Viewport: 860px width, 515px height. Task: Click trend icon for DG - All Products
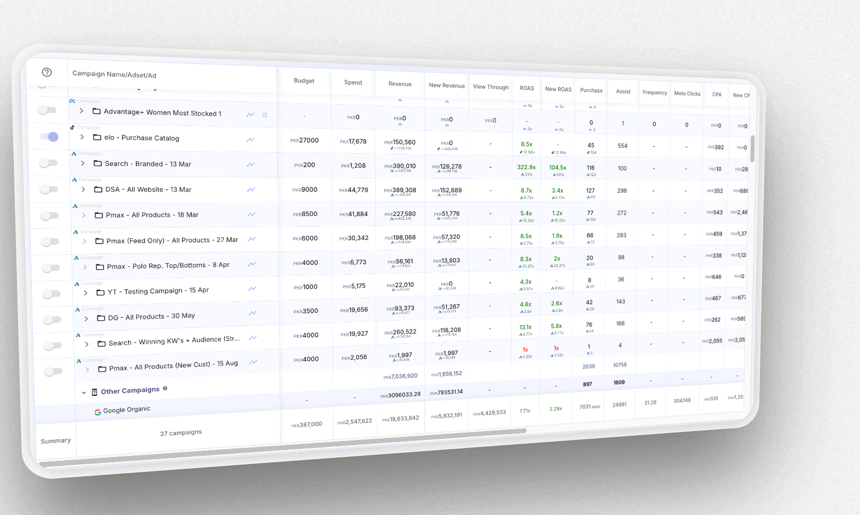coord(252,313)
